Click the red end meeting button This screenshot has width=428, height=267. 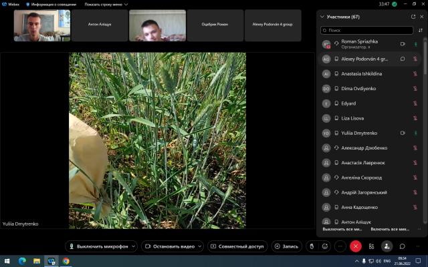click(x=356, y=246)
